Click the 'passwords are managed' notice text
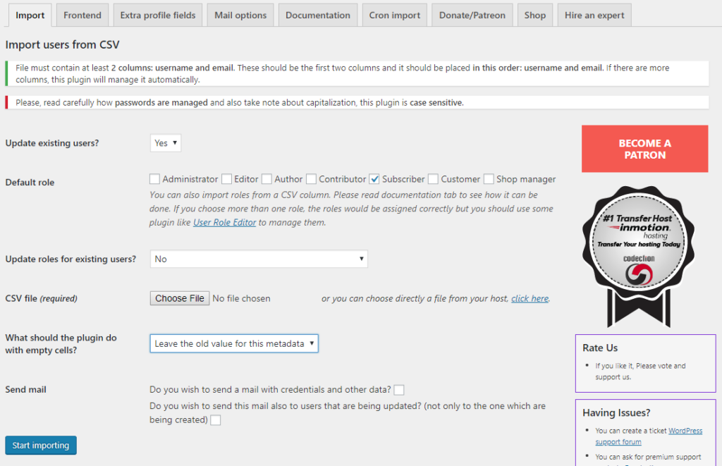Viewport: 722px width, 466px height. pyautogui.click(x=161, y=103)
